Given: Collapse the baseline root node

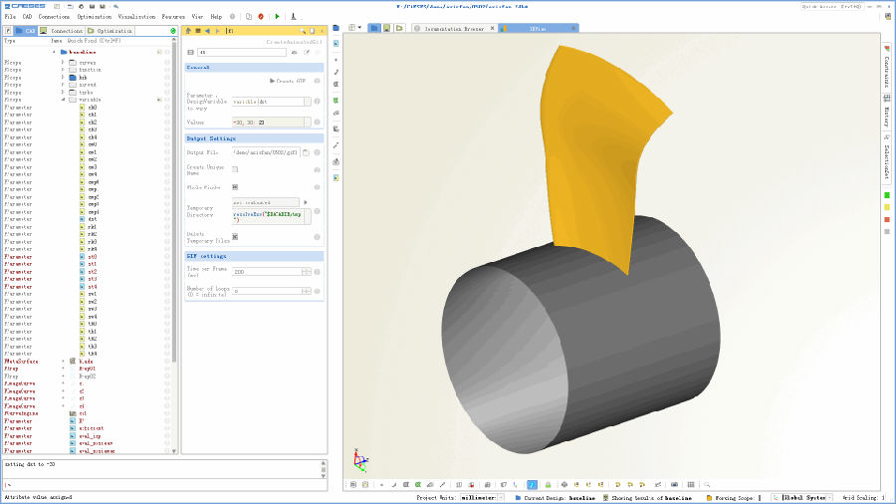Looking at the screenshot, I should [x=55, y=52].
